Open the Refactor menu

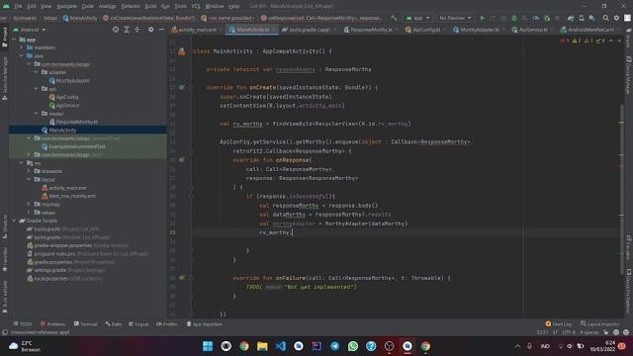131,6
